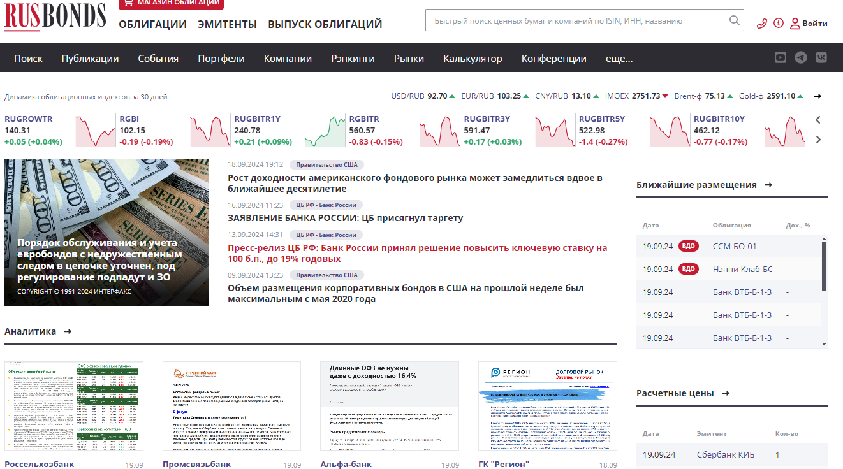Open the Telegram channel icon
Screen dimensions: 843x469
tap(801, 57)
